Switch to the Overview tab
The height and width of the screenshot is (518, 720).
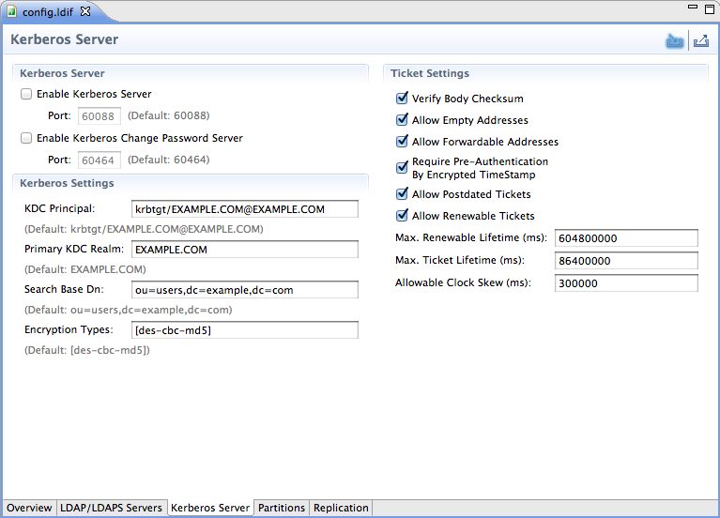(29, 508)
